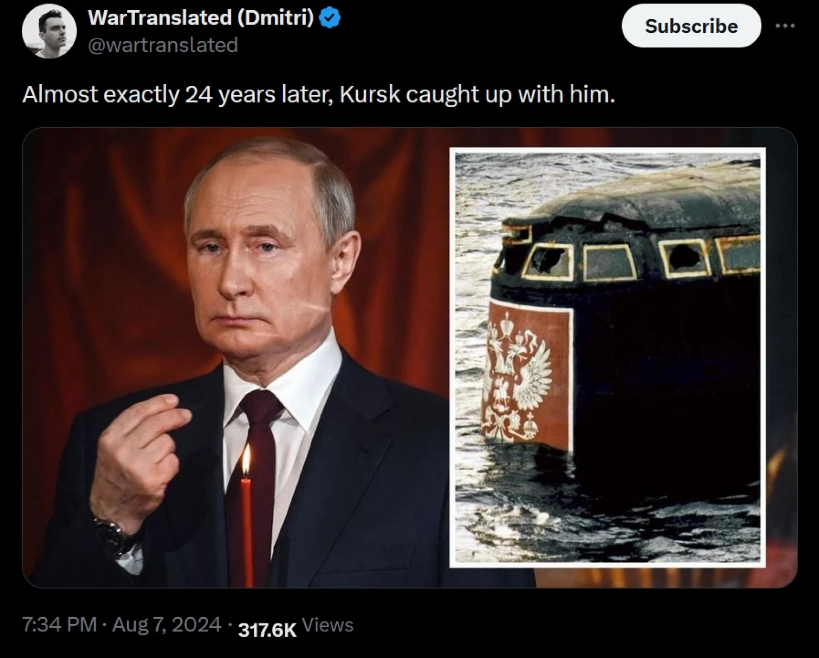Click the Aug 7, 2024 date
The height and width of the screenshot is (658, 819).
(167, 624)
